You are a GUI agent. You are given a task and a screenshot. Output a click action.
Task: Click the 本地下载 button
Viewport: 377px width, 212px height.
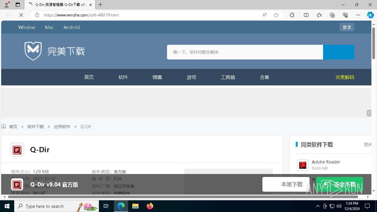pos(286,184)
